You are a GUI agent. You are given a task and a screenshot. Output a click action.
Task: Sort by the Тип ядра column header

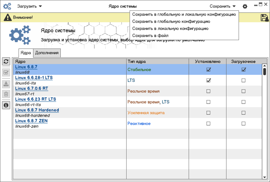click(137, 62)
